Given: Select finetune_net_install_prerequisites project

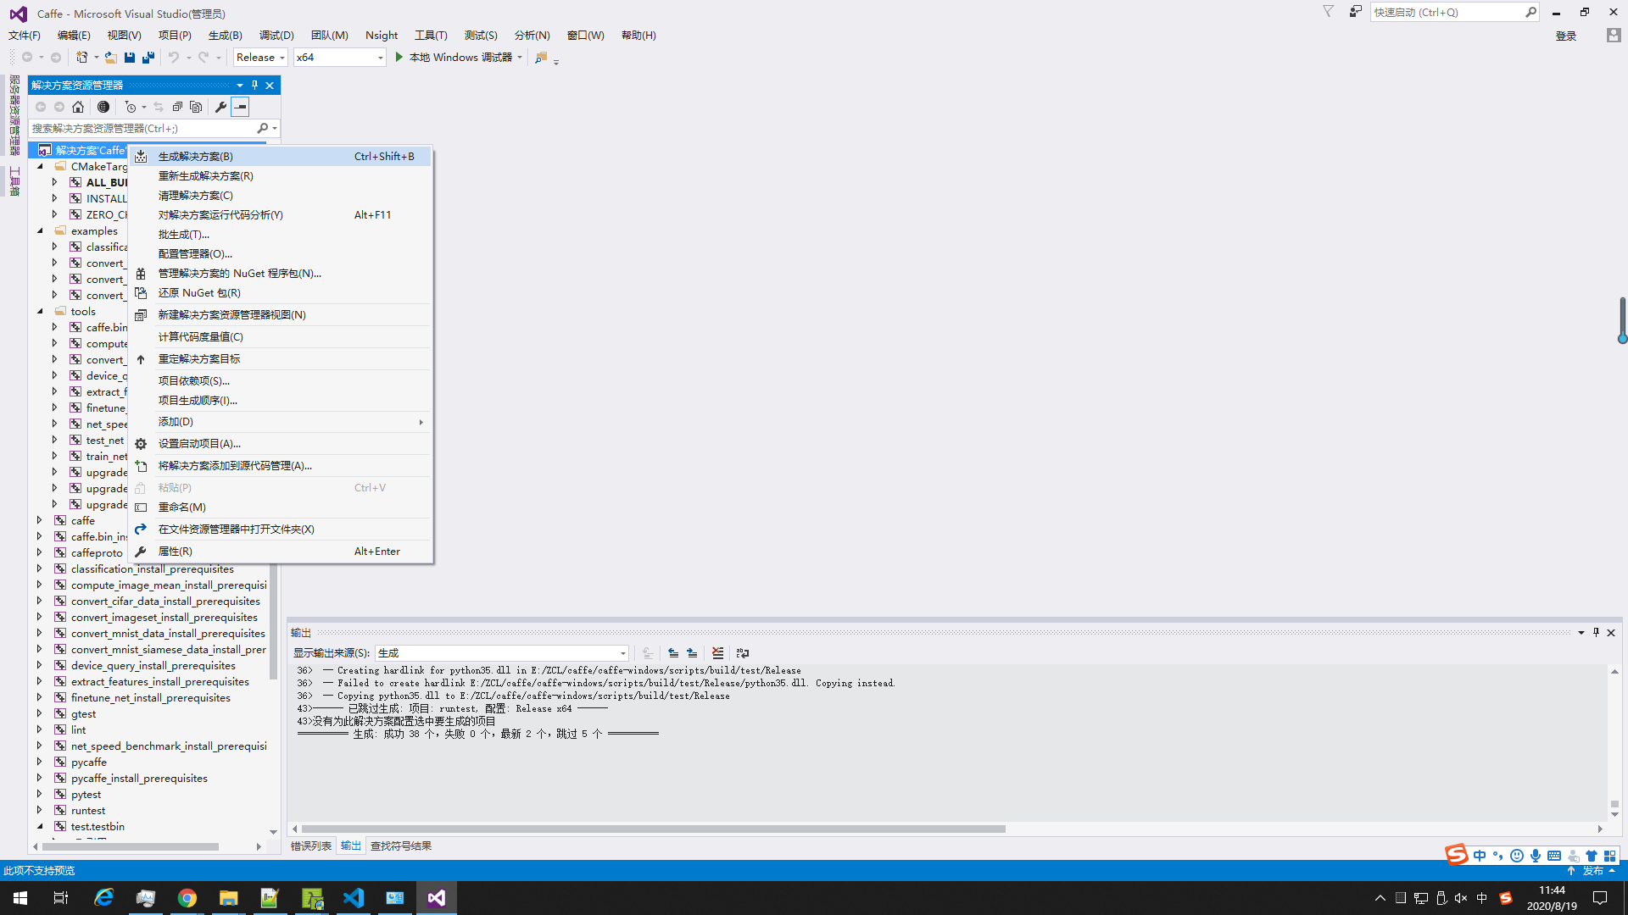Looking at the screenshot, I should tap(150, 697).
